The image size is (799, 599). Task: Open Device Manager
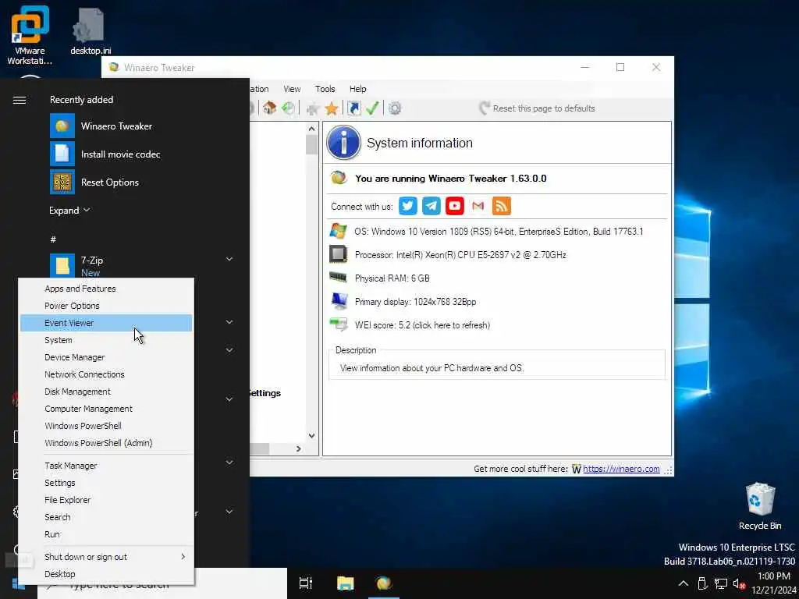(x=106, y=357)
